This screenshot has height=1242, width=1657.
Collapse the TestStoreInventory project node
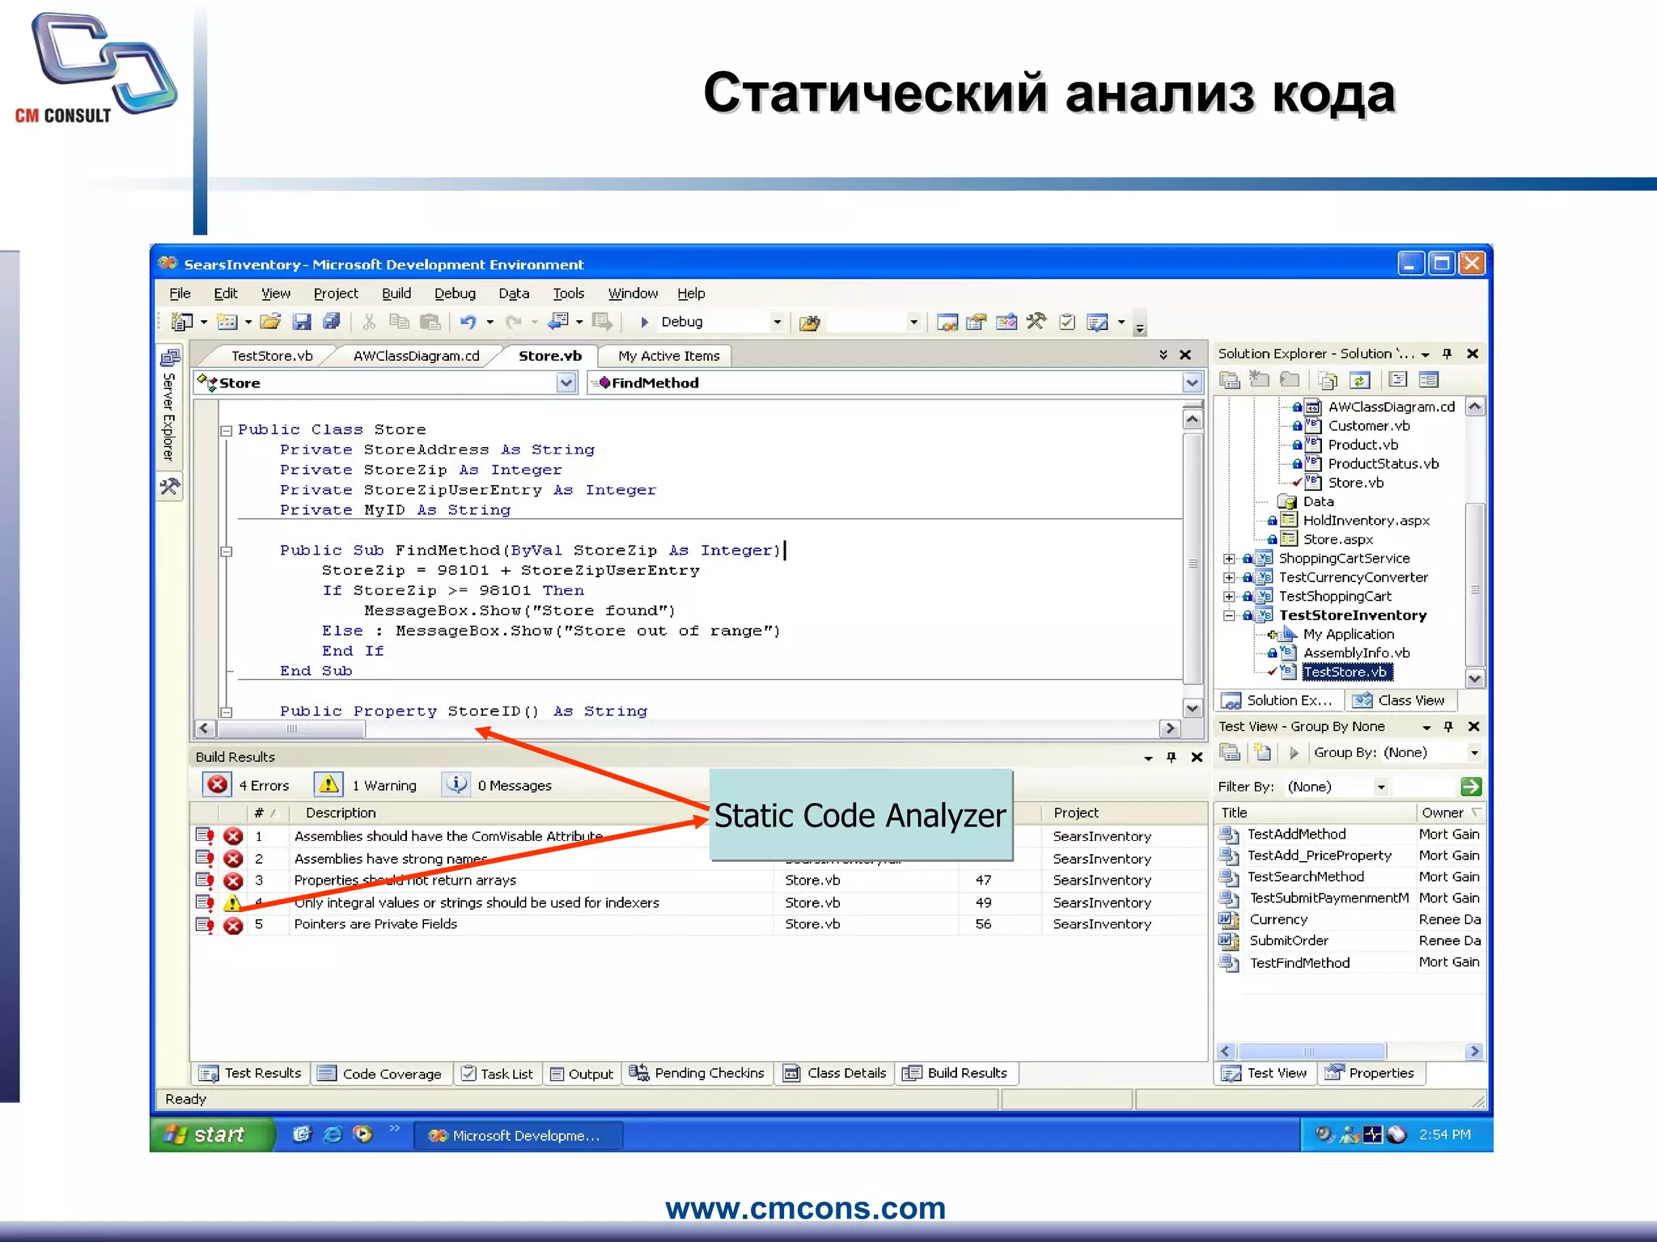[1229, 615]
